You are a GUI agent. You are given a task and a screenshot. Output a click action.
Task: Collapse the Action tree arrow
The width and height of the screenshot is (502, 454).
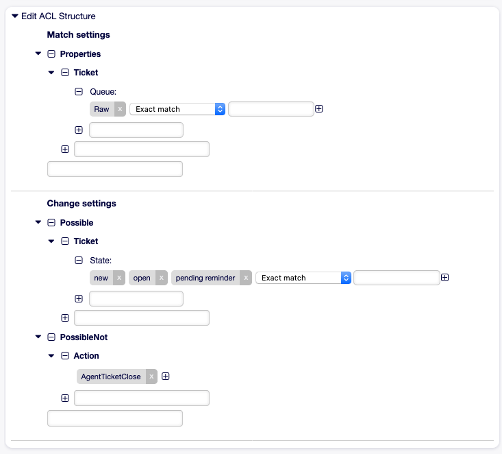pos(51,356)
